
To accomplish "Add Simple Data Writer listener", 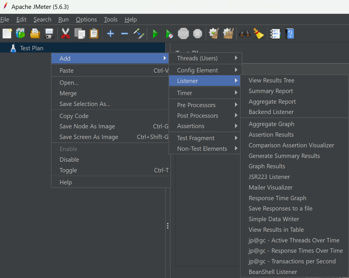I will tap(294, 219).
